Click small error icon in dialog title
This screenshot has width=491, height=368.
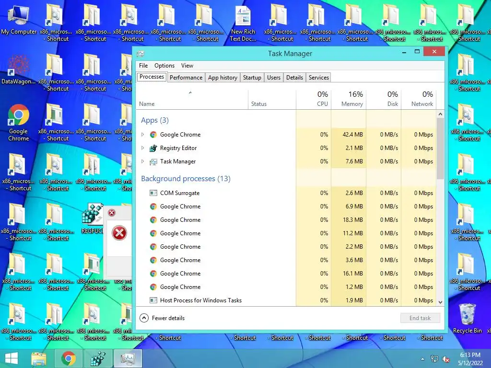(x=112, y=213)
